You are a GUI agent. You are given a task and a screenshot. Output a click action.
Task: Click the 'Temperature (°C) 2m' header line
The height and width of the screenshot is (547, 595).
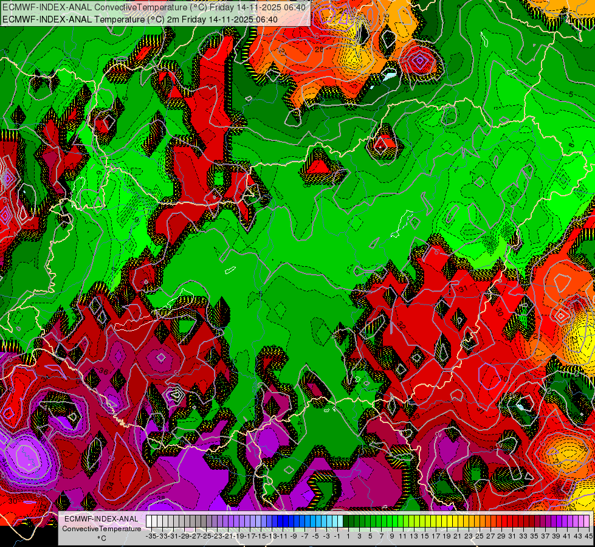[x=140, y=19]
